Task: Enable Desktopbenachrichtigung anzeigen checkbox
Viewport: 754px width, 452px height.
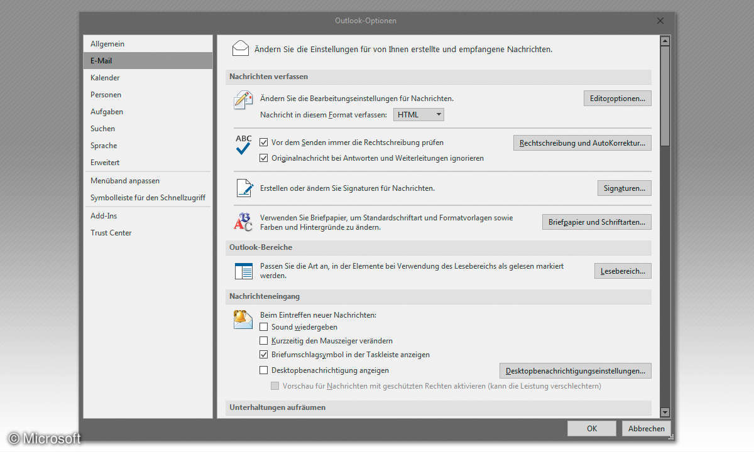Action: pos(264,370)
